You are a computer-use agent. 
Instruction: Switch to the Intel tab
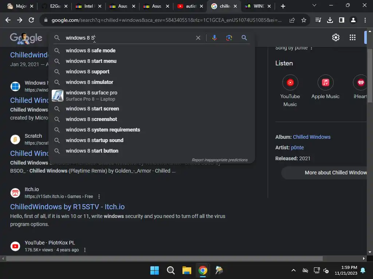88,6
